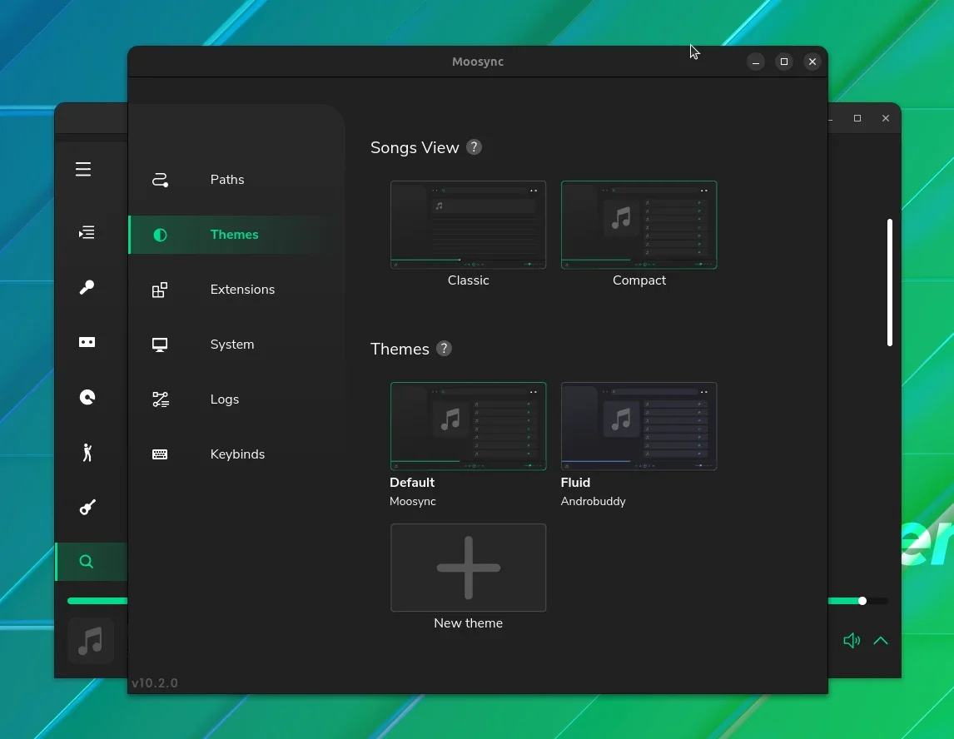954x739 pixels.
Task: Click the Paths route icon
Action: [160, 180]
